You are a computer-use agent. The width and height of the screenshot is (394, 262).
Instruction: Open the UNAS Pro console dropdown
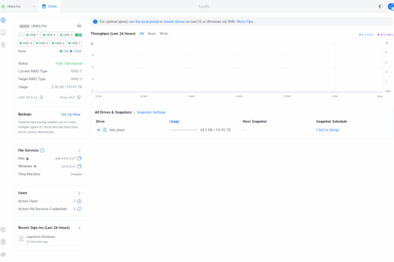coord(18,7)
